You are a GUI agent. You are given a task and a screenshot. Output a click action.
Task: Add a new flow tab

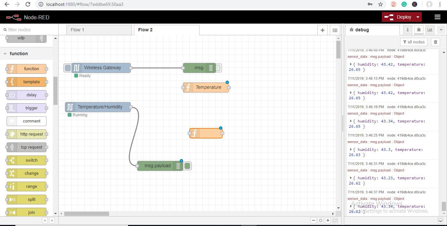pyautogui.click(x=323, y=30)
